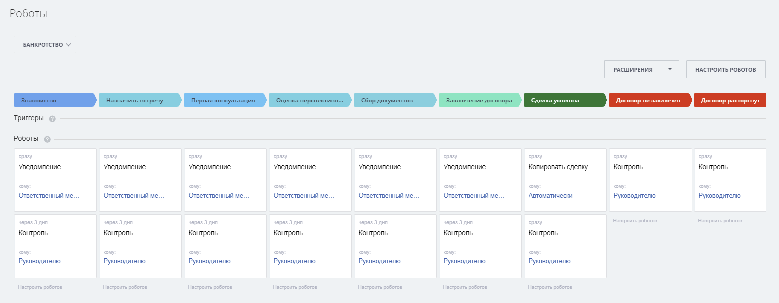Image resolution: width=779 pixels, height=303 pixels.
Task: Click the help icon next to Роботы heading
Action: tap(47, 139)
